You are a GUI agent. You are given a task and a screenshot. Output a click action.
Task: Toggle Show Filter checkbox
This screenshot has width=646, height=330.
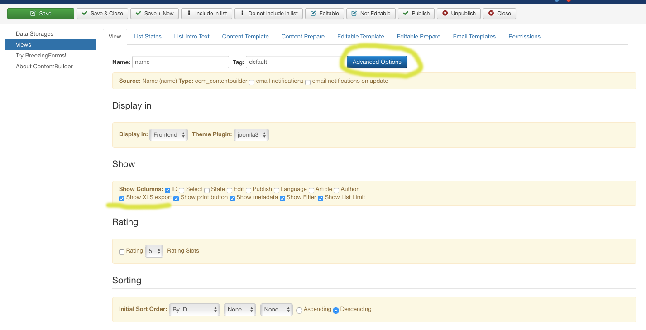point(282,198)
